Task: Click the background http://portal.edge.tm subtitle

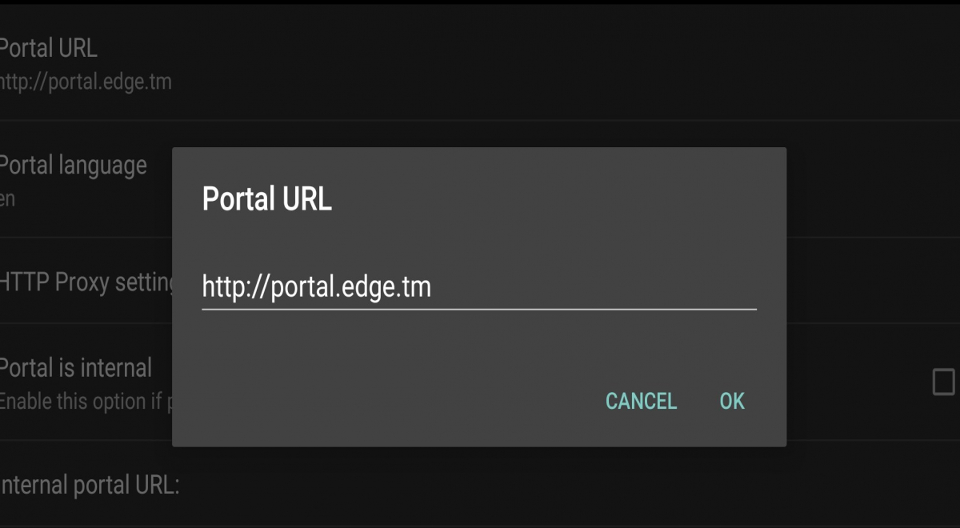Action: tap(86, 82)
